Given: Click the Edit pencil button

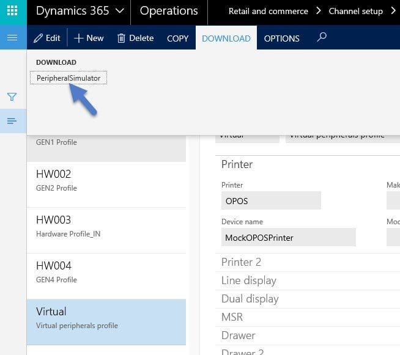Looking at the screenshot, I should [x=47, y=38].
